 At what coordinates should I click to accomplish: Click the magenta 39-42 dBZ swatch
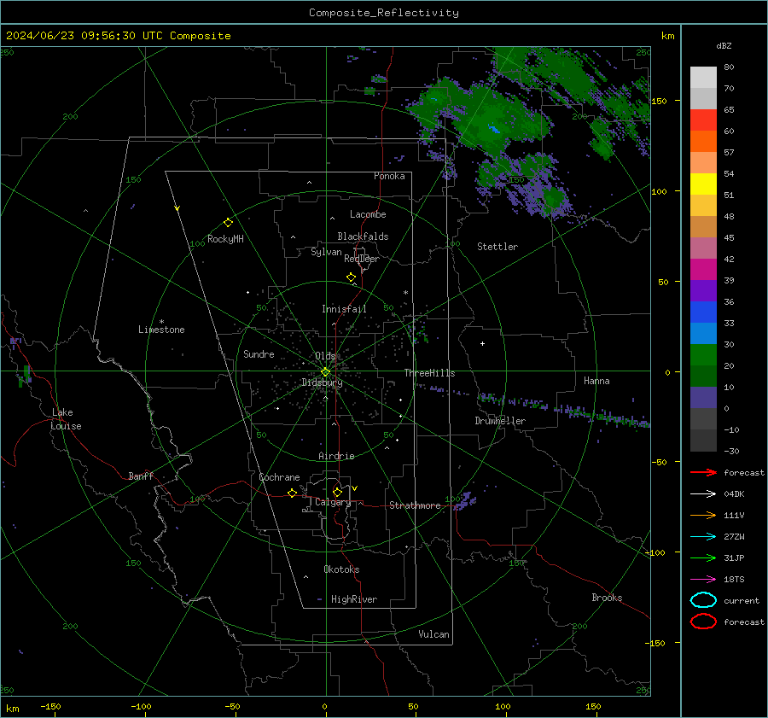pos(703,270)
